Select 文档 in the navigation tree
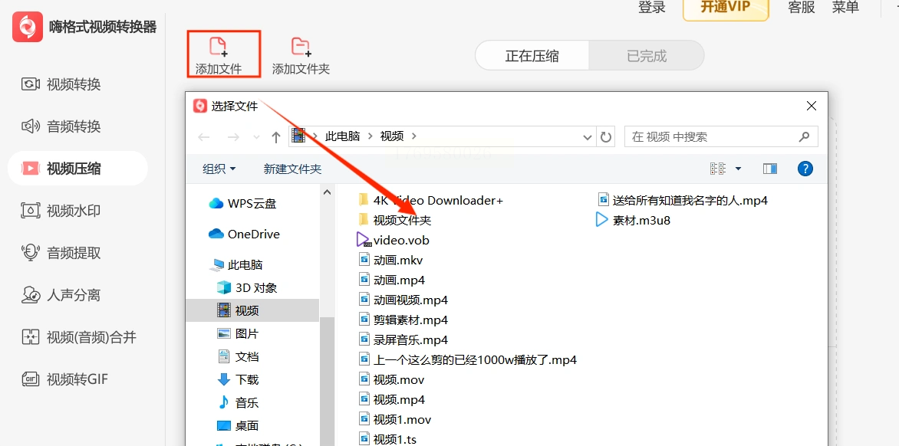This screenshot has height=446, width=899. pos(237,356)
